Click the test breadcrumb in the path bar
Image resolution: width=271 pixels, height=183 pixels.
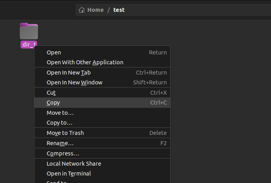pos(119,10)
